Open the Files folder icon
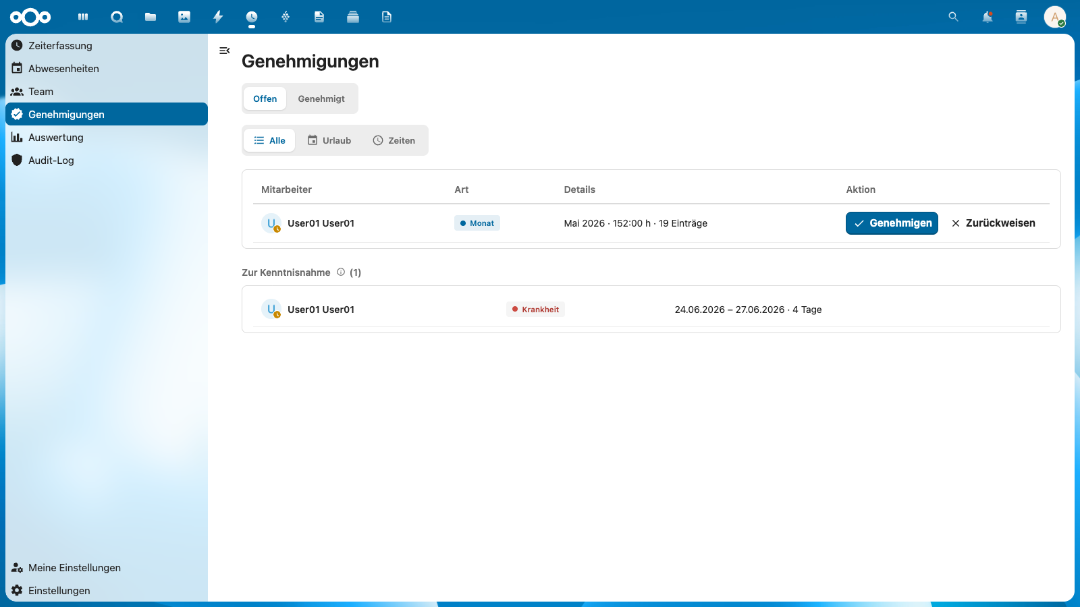 coord(151,17)
